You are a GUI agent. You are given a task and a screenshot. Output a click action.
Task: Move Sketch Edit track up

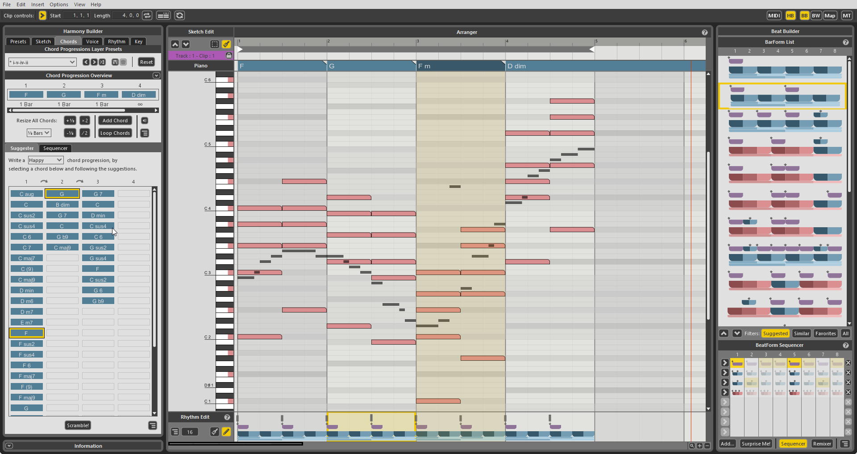(175, 44)
